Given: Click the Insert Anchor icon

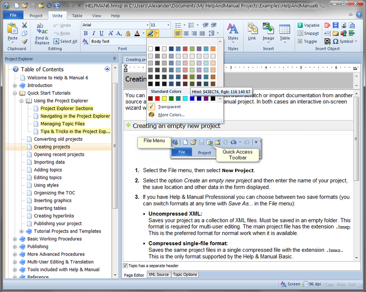Looking at the screenshot, I should click(344, 25).
